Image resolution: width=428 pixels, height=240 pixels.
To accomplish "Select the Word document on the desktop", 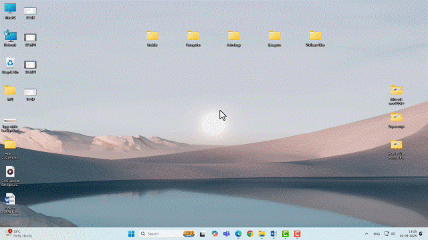I will tap(10, 203).
